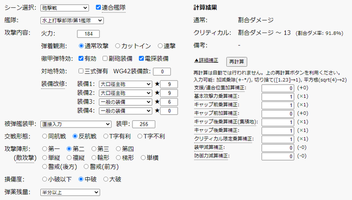Select 単縦 enemy formation
Screen dimensions: 352x200
click(x=45, y=158)
